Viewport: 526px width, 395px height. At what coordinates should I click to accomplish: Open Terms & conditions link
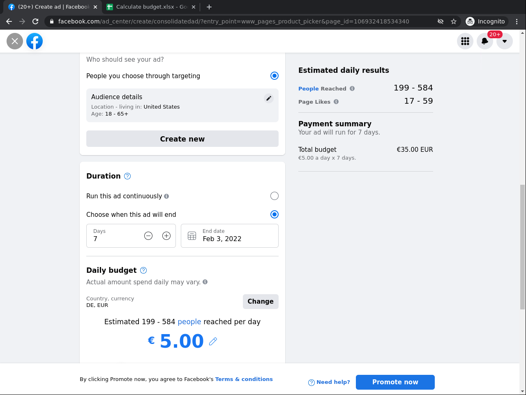coord(244,379)
